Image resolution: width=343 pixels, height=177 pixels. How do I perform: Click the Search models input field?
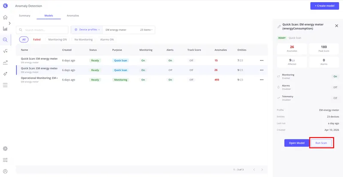(42, 30)
